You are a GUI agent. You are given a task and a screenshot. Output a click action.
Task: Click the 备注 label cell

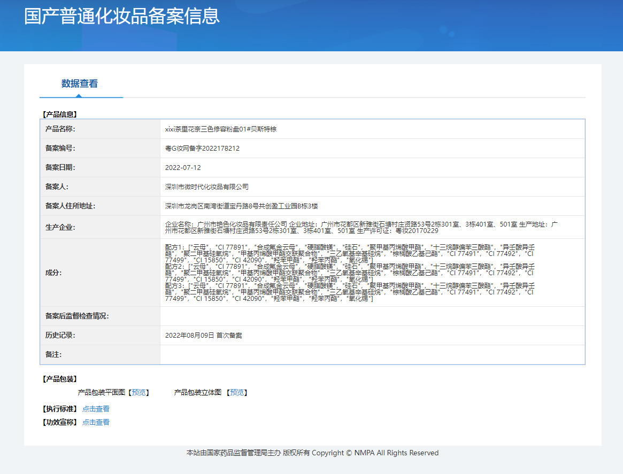(x=100, y=354)
